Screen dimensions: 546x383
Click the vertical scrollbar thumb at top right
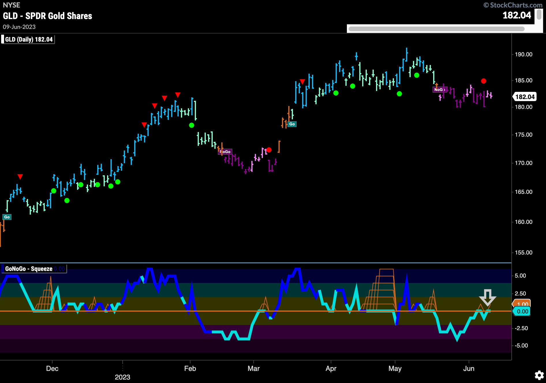(539, 14)
